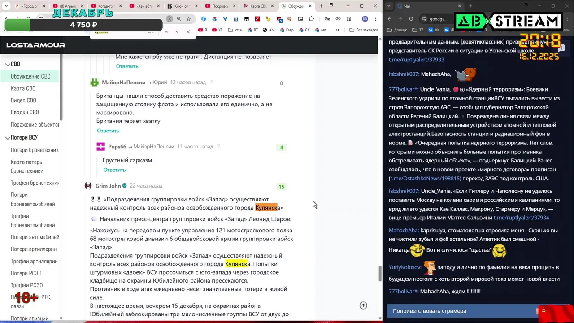Image resolution: width=574 pixels, height=323 pixels.
Task: Switch to the «Когда-то» YouTube tab
Action: 107,6
